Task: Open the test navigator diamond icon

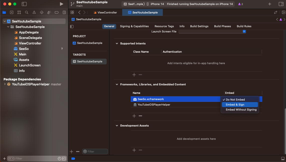Action: [x=42, y=12]
